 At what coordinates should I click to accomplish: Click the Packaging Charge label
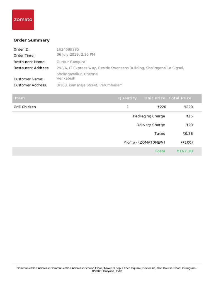tap(149, 116)
